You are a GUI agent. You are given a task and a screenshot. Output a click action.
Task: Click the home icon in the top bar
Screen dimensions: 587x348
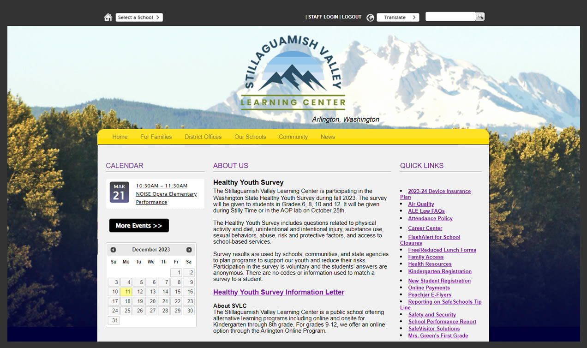(x=108, y=17)
